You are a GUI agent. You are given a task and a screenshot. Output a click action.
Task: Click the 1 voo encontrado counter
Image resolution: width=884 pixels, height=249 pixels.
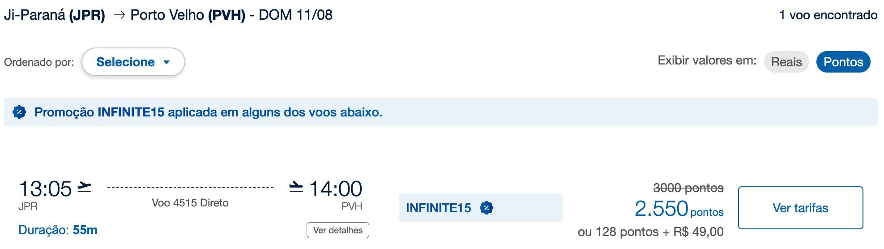[828, 15]
